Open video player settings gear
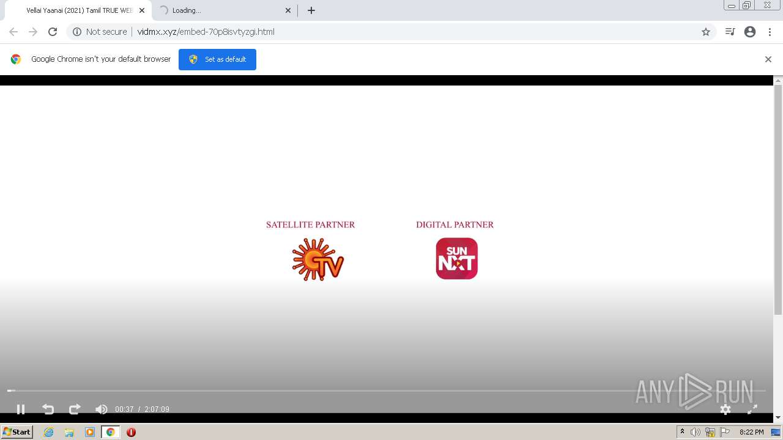783x440 pixels. click(x=725, y=409)
